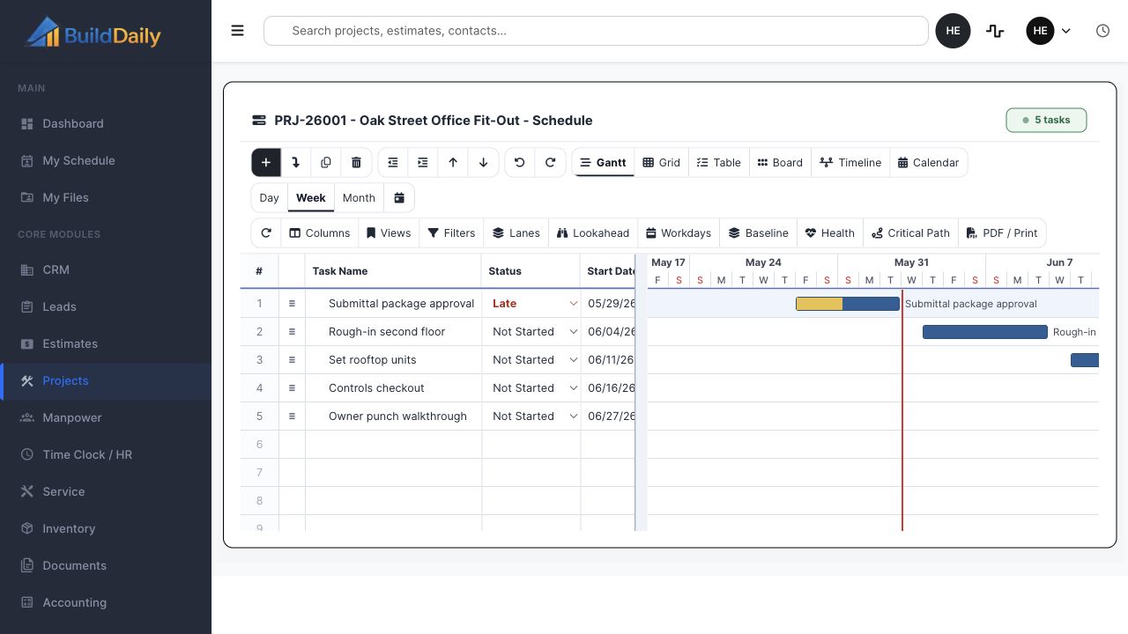Move task up with arrow icon
This screenshot has height=634, width=1128.
(x=453, y=163)
